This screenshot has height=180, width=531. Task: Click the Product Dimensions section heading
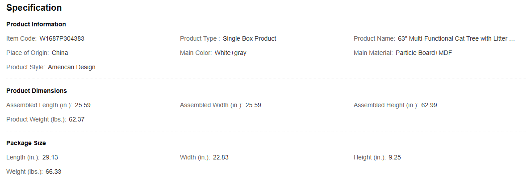pyautogui.click(x=37, y=91)
